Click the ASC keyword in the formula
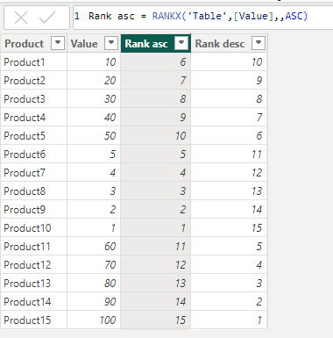 tap(294, 16)
